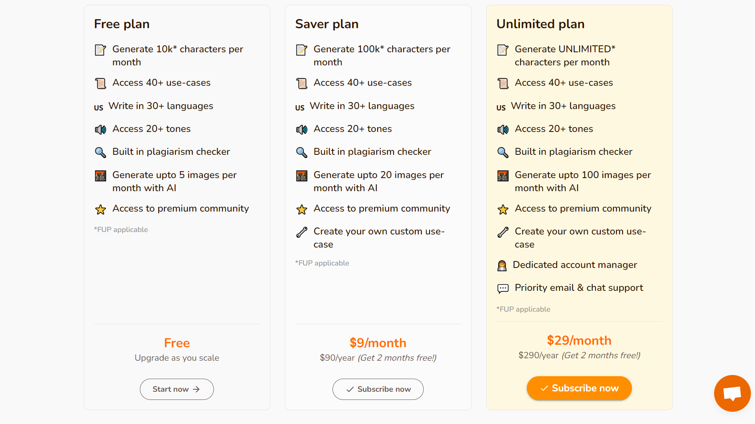755x424 pixels.
Task: Click magnifying glass icon in Unlimited plan
Action: (x=503, y=152)
